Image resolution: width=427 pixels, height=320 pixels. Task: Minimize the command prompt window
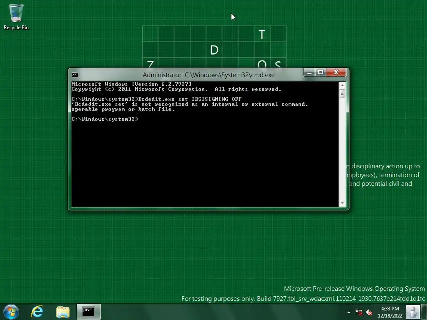click(x=309, y=72)
